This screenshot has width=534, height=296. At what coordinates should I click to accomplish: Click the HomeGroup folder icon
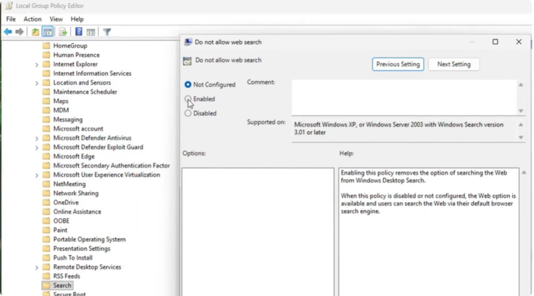click(x=46, y=45)
